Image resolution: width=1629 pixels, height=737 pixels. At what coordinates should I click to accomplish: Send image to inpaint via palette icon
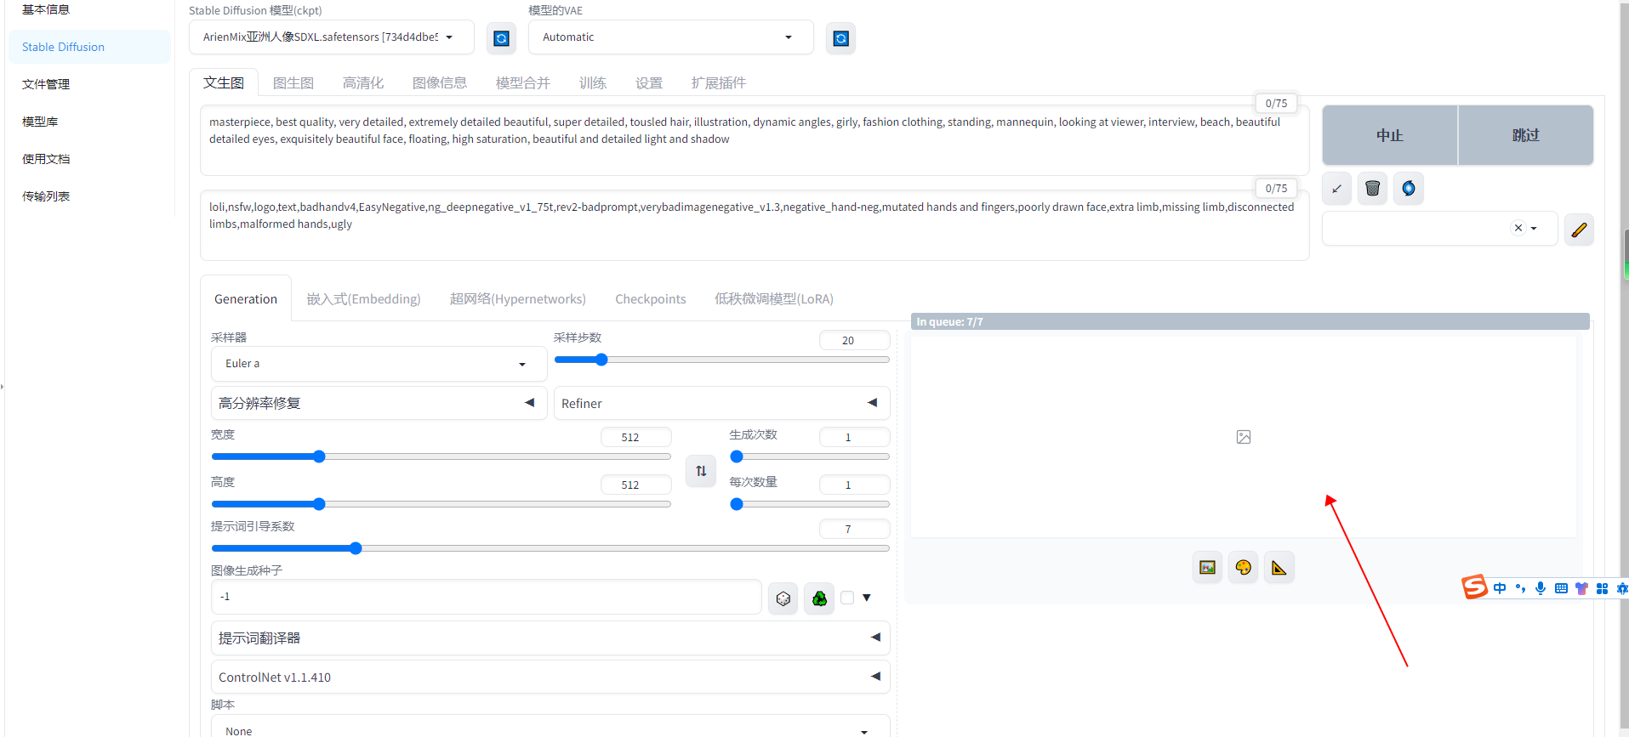[1243, 567]
